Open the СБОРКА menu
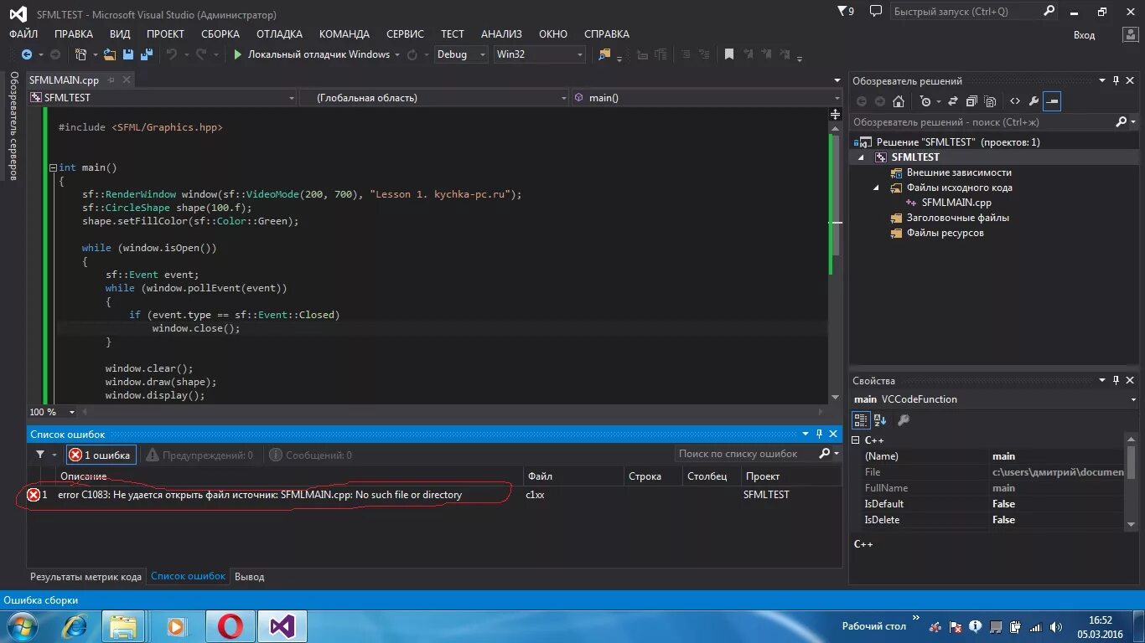1145x643 pixels. [220, 34]
